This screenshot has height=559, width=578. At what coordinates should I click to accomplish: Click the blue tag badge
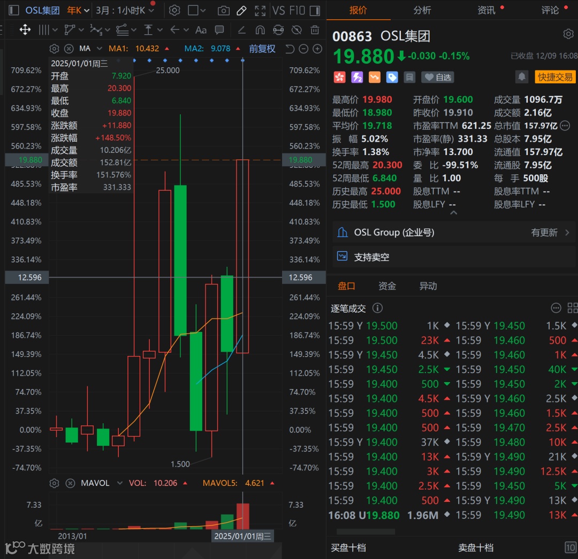pos(392,77)
